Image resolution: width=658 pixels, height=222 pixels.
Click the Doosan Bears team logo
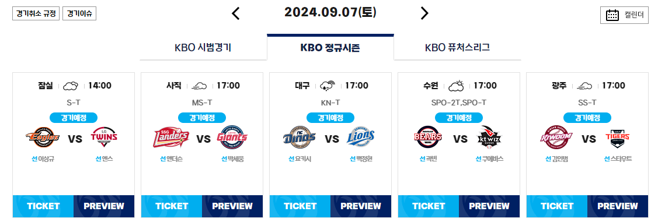tap(427, 137)
